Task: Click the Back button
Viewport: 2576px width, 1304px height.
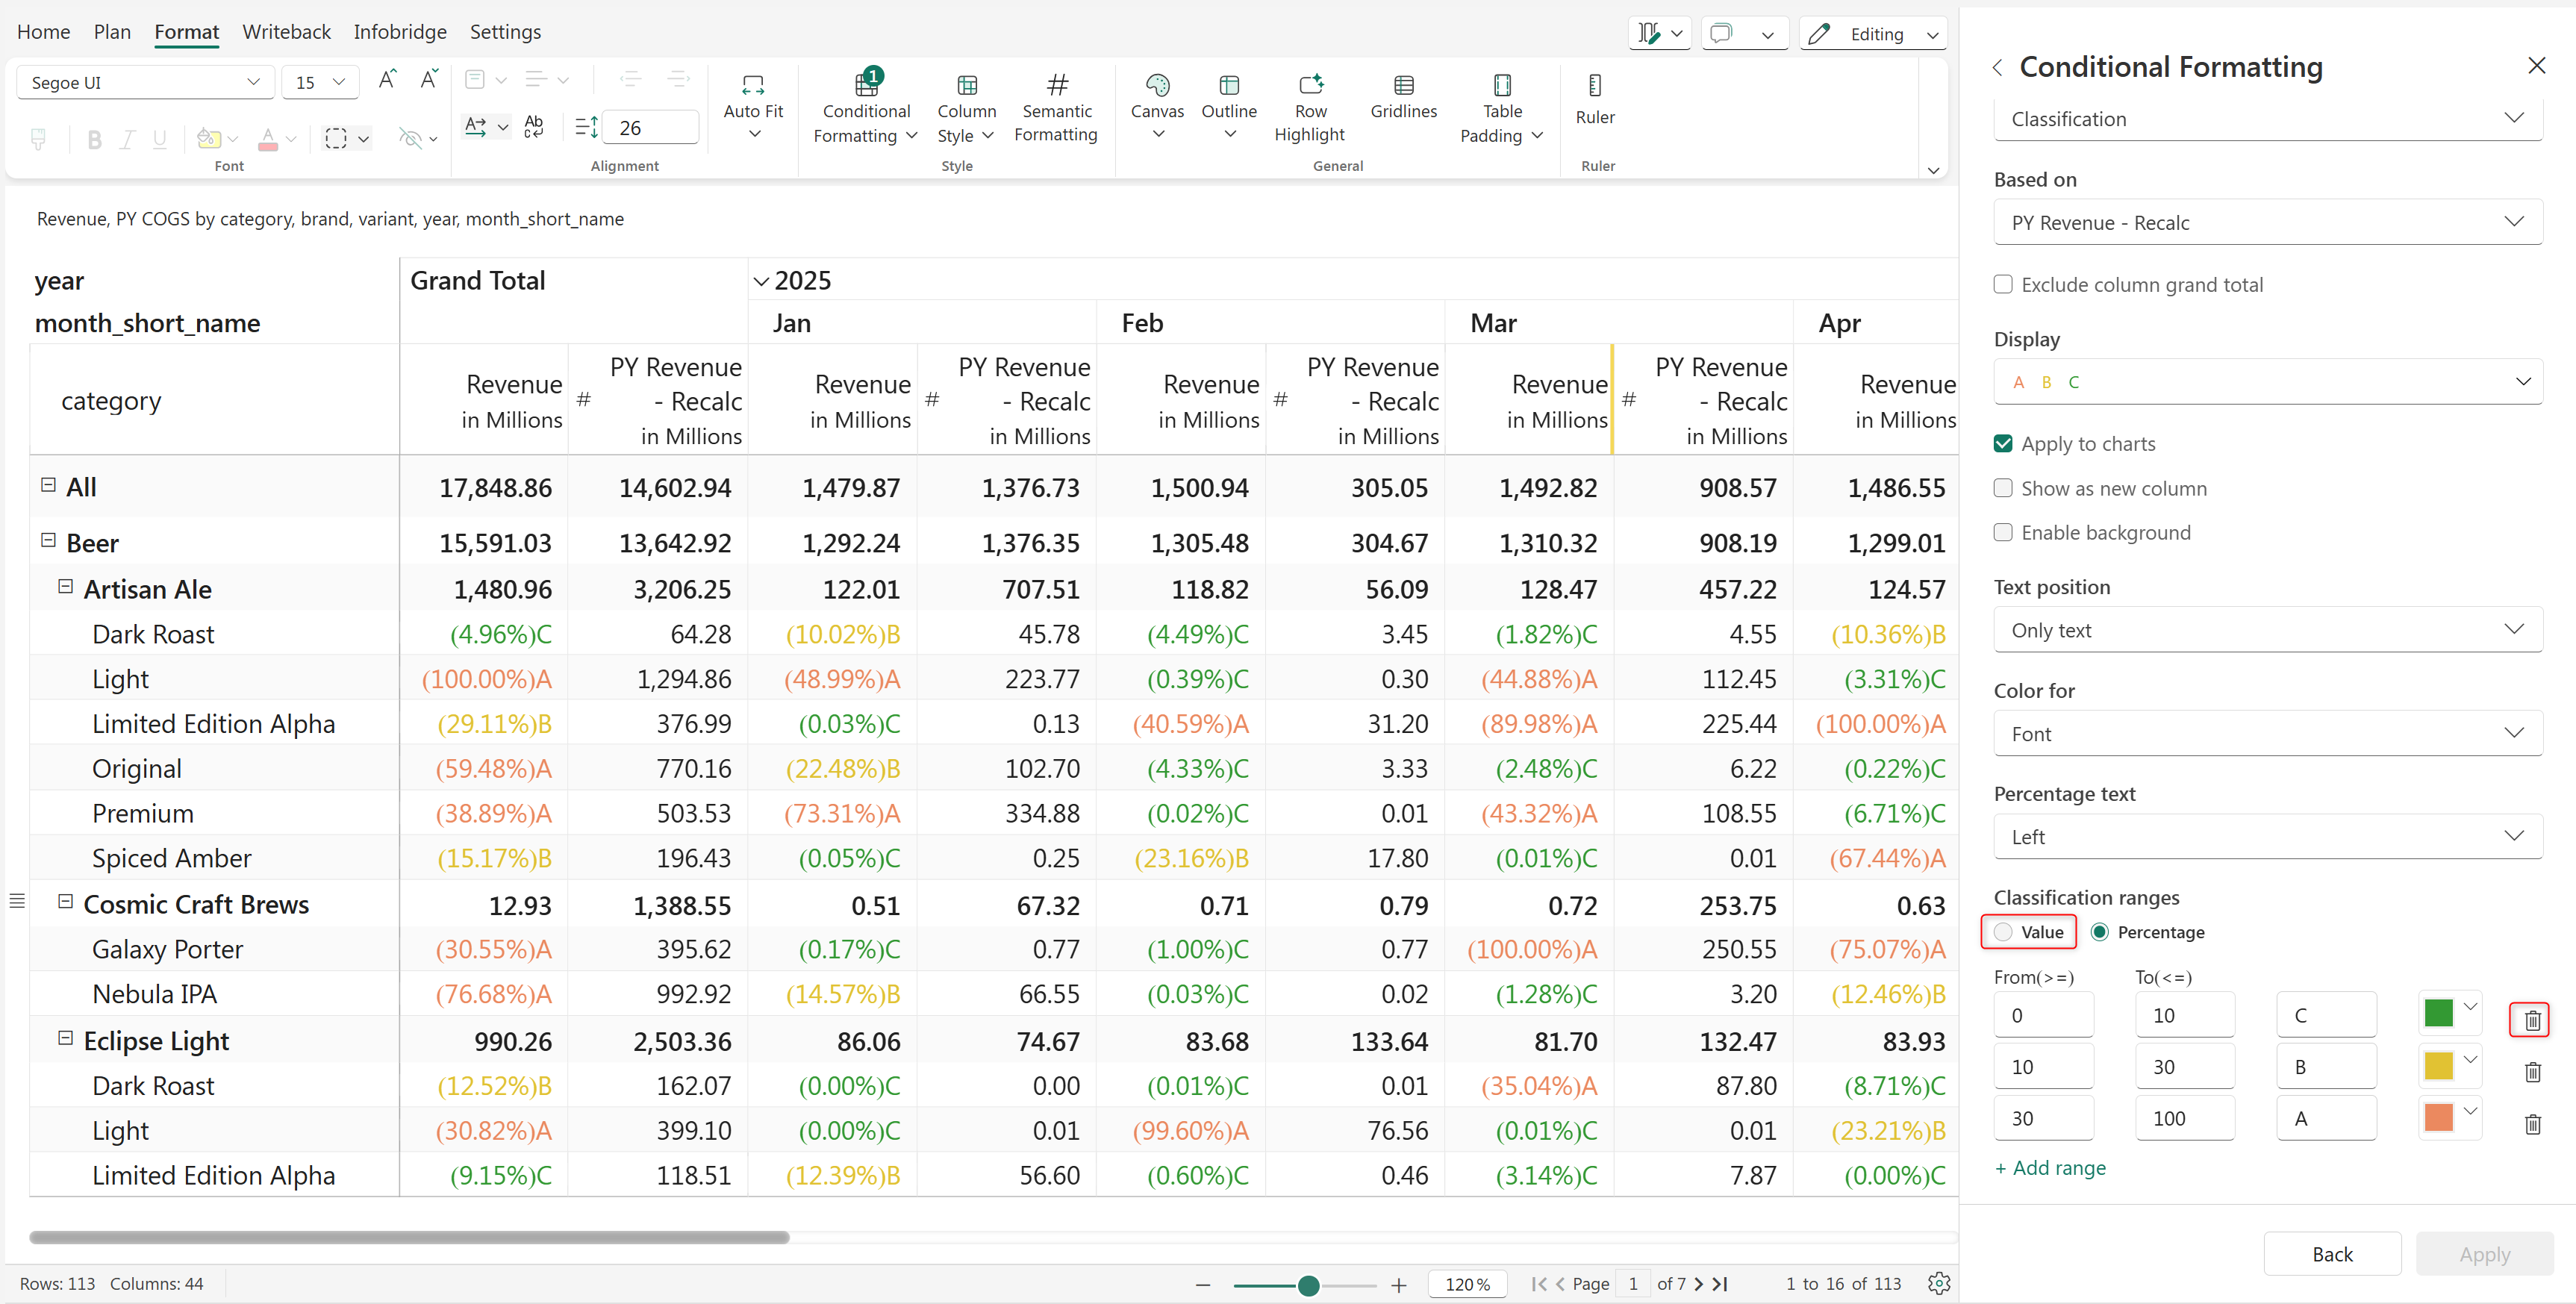Action: click(x=2331, y=1254)
